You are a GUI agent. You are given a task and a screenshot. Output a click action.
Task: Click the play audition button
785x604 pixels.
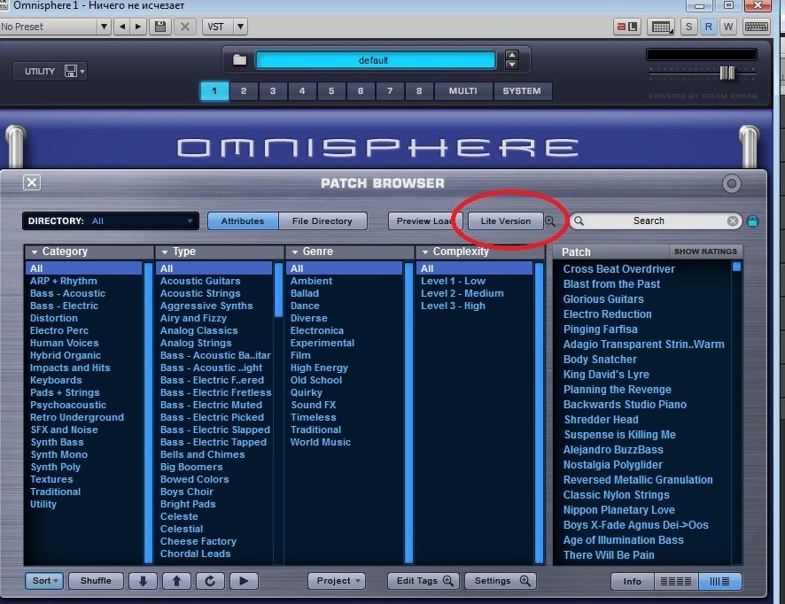(x=244, y=580)
